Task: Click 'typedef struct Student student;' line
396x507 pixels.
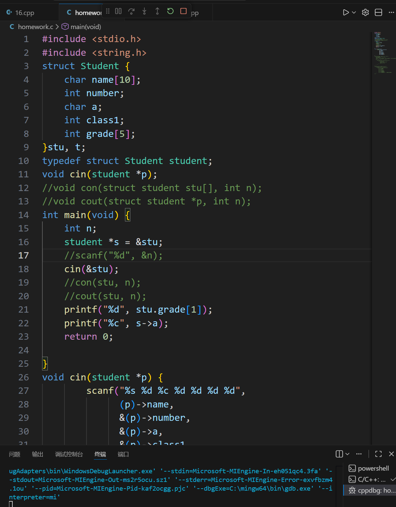Action: (x=127, y=161)
